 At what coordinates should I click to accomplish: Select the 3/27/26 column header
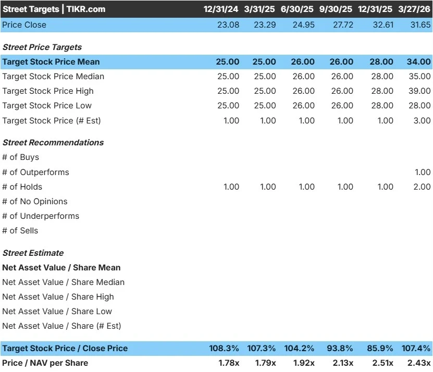click(x=414, y=9)
